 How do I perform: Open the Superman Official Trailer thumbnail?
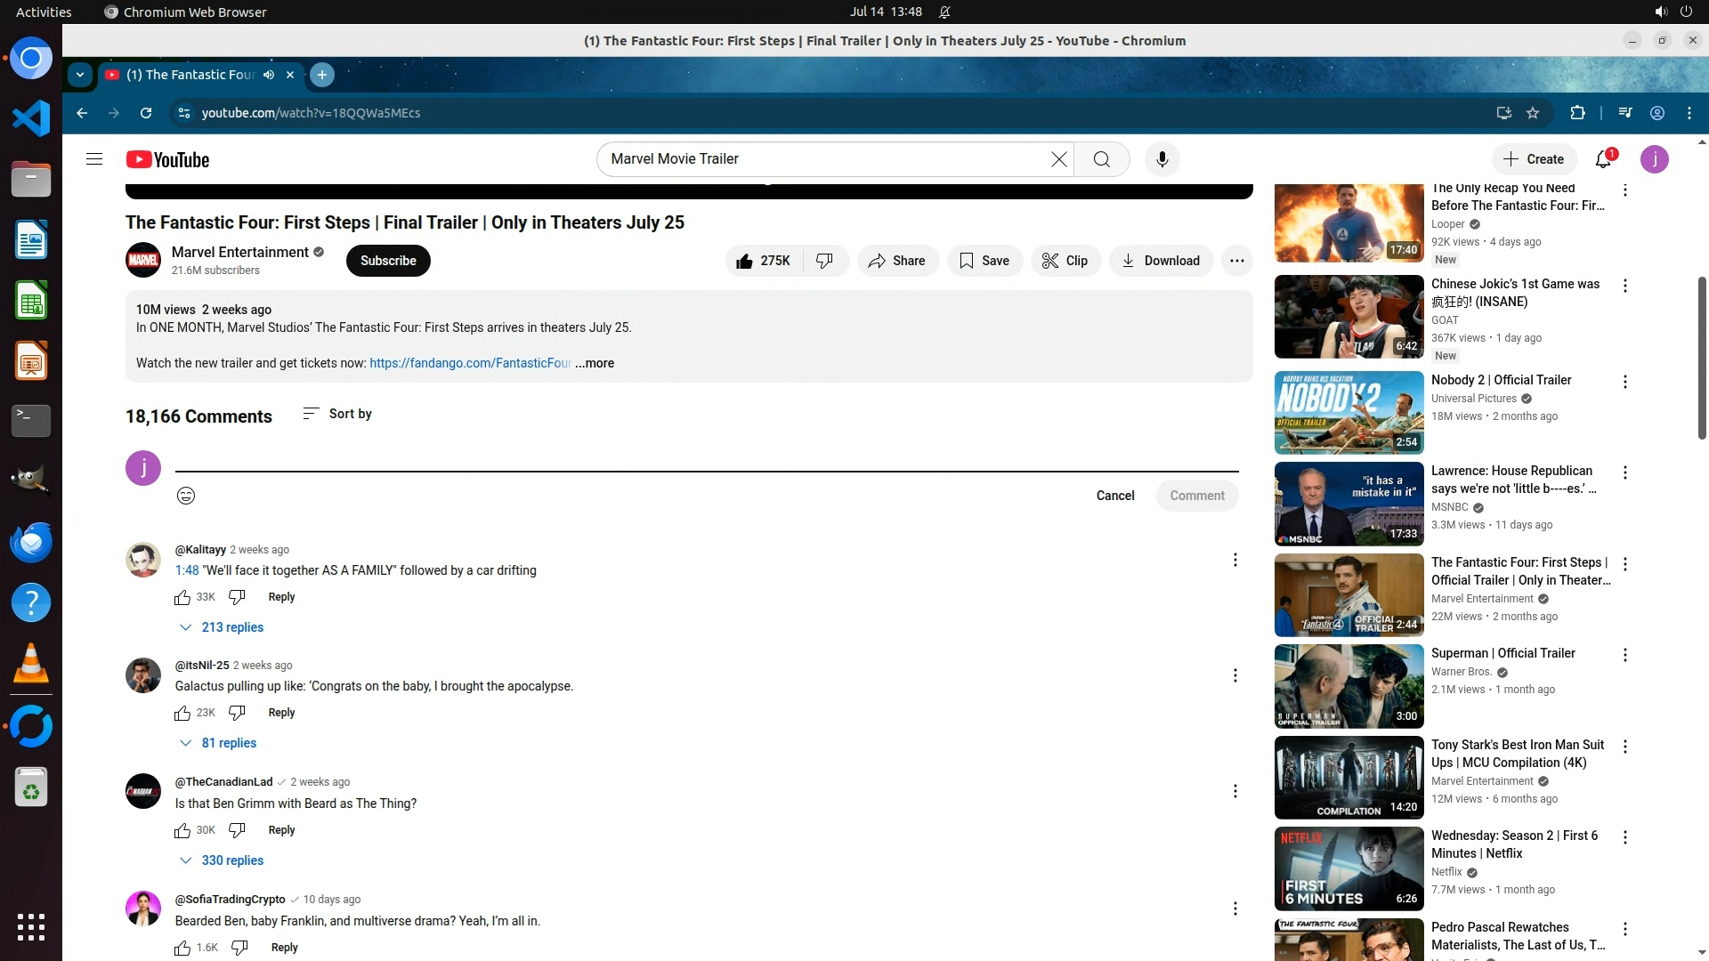[x=1349, y=686]
